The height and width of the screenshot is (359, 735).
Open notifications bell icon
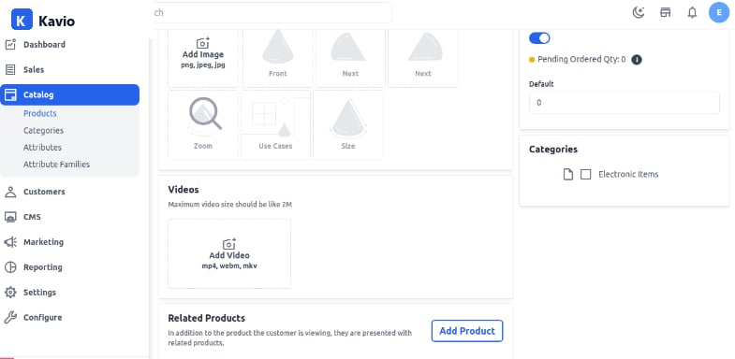[x=692, y=13]
